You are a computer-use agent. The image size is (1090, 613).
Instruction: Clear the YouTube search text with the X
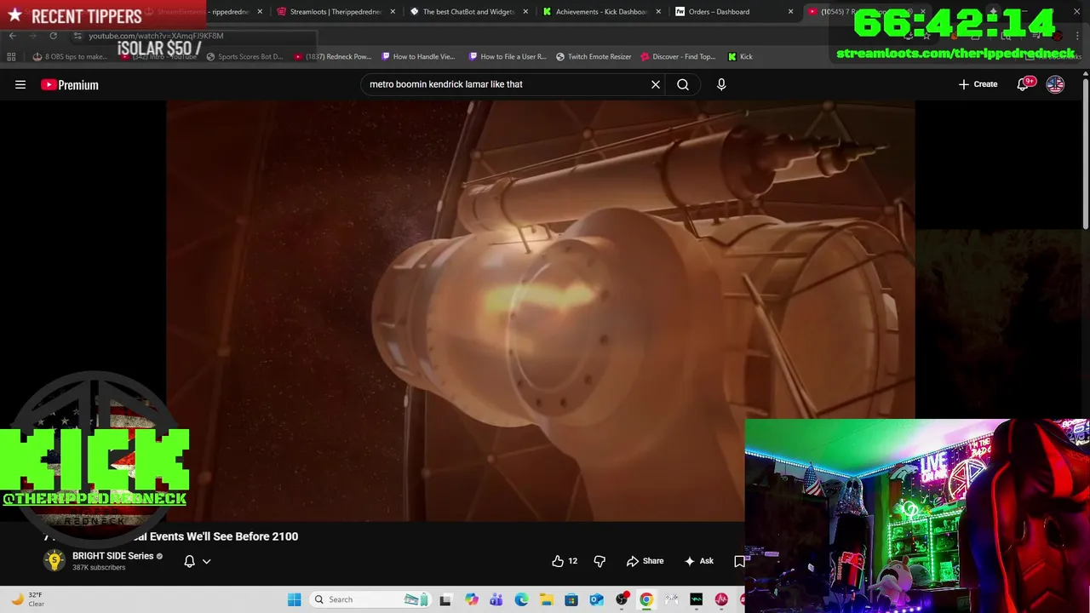tap(656, 84)
